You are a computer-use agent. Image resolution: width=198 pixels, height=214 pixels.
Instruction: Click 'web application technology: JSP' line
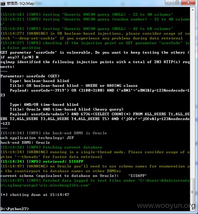(x=37, y=138)
